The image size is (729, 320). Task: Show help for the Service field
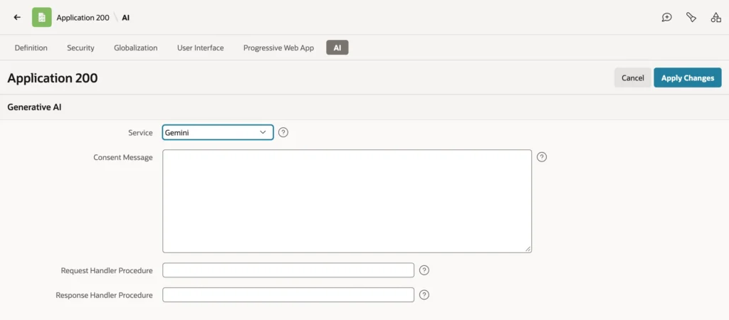point(283,132)
